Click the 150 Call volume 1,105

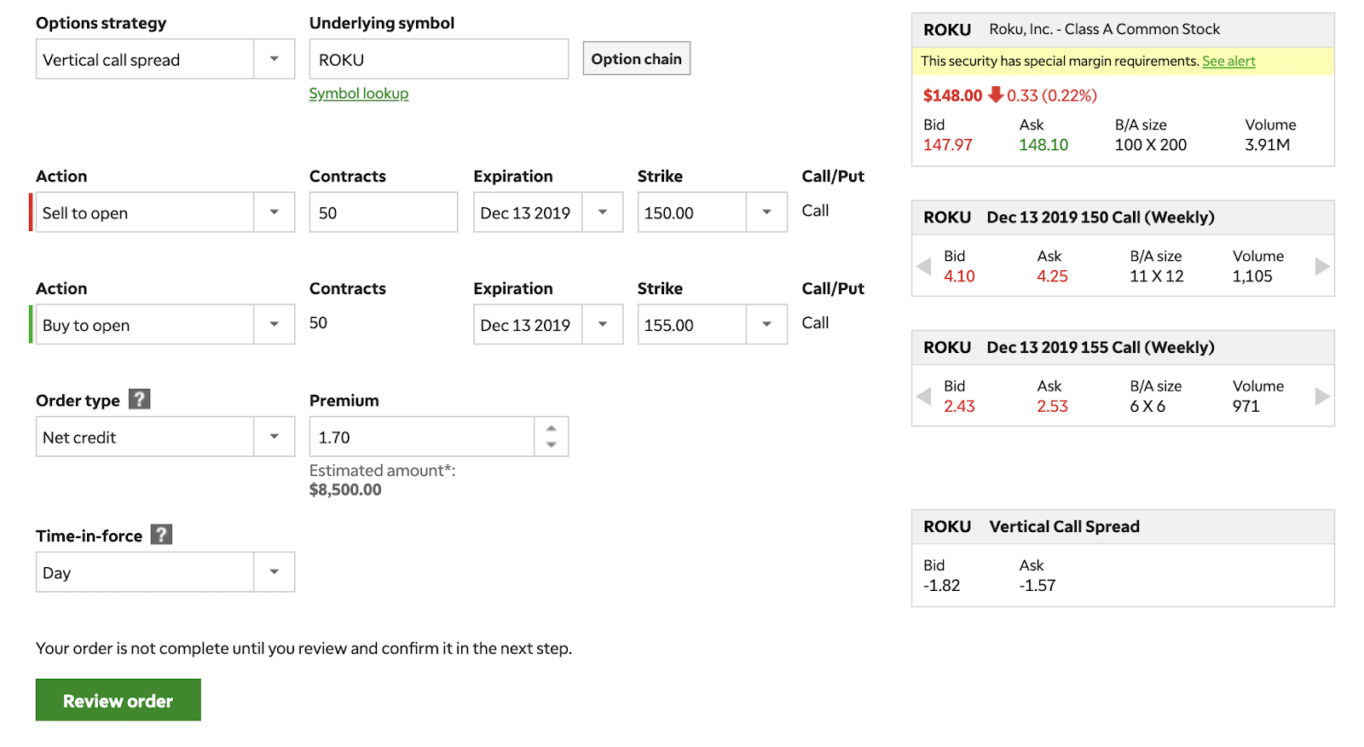point(1252,276)
